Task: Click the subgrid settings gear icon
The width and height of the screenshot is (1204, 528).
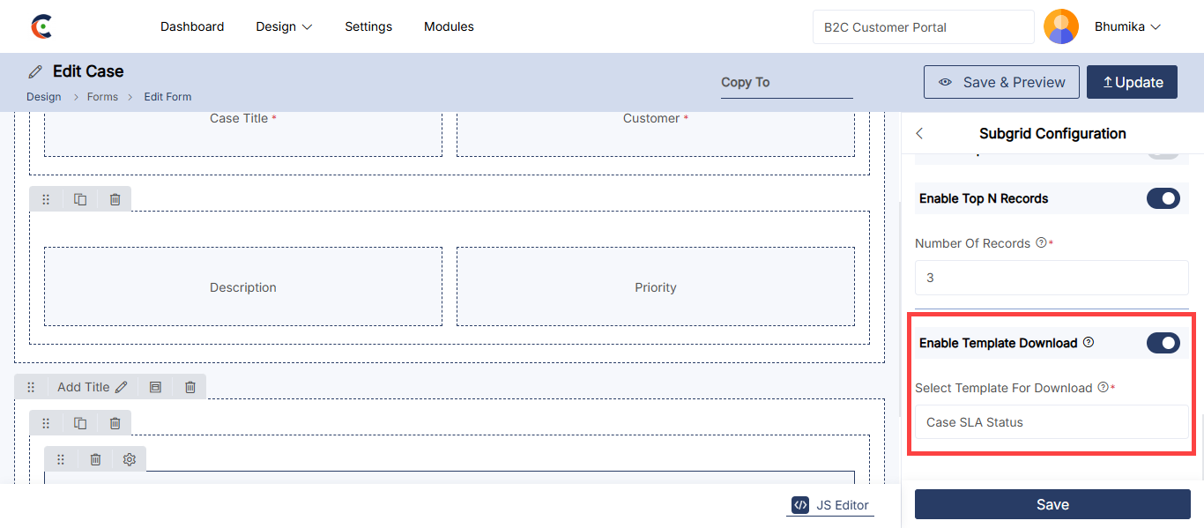Action: pos(130,459)
